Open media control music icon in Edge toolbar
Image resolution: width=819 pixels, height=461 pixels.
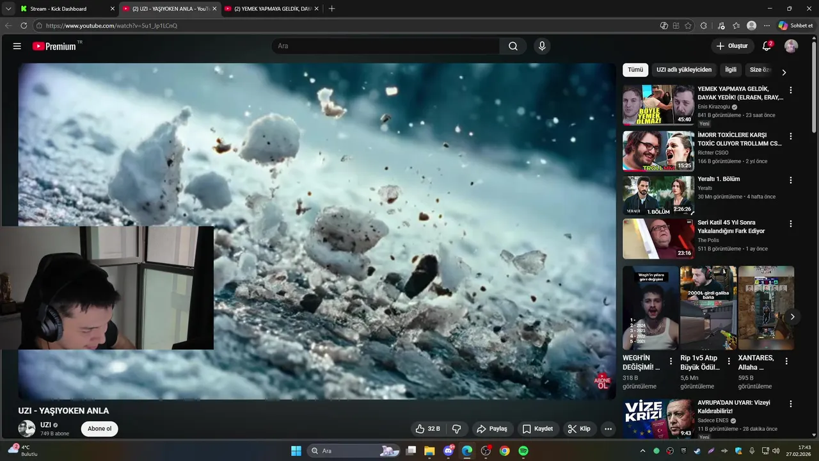tap(721, 26)
